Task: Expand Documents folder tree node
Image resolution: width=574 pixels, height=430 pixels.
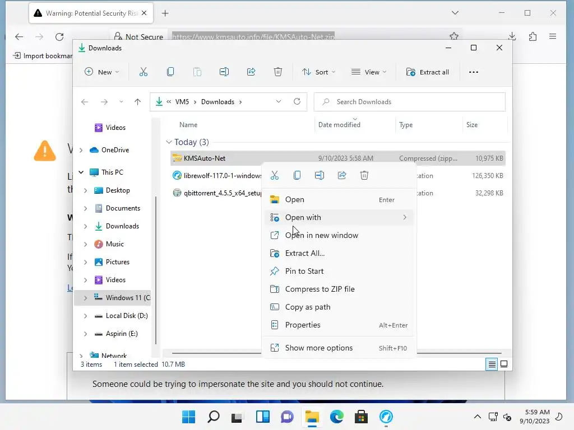Action: (85, 208)
